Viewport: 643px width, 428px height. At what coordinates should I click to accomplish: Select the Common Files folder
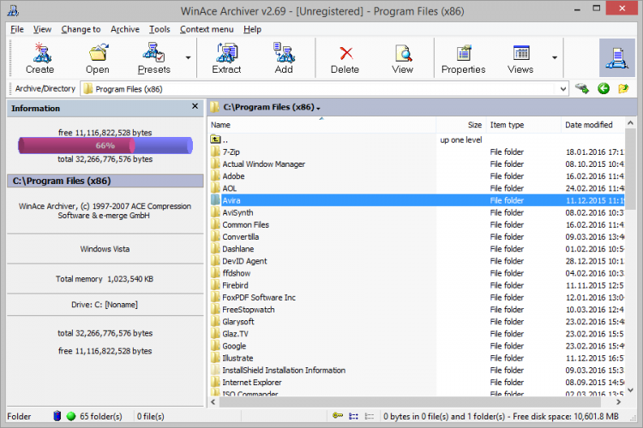(246, 224)
